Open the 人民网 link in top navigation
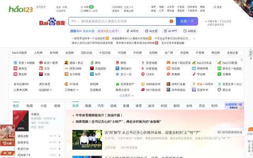This screenshot has width=253, height=158. click(38, 53)
